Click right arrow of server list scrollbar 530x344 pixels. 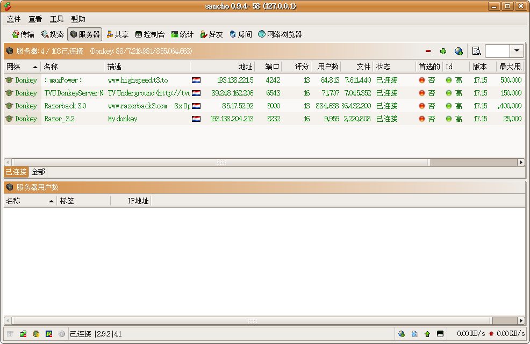point(521,163)
